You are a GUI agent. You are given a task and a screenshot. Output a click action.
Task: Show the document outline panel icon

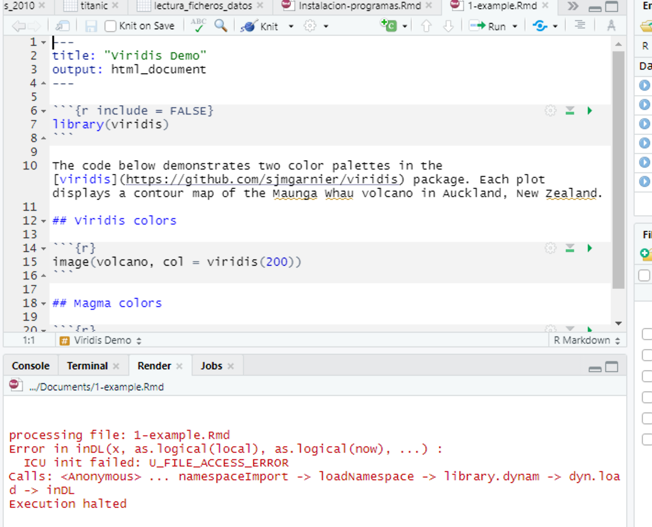point(580,26)
